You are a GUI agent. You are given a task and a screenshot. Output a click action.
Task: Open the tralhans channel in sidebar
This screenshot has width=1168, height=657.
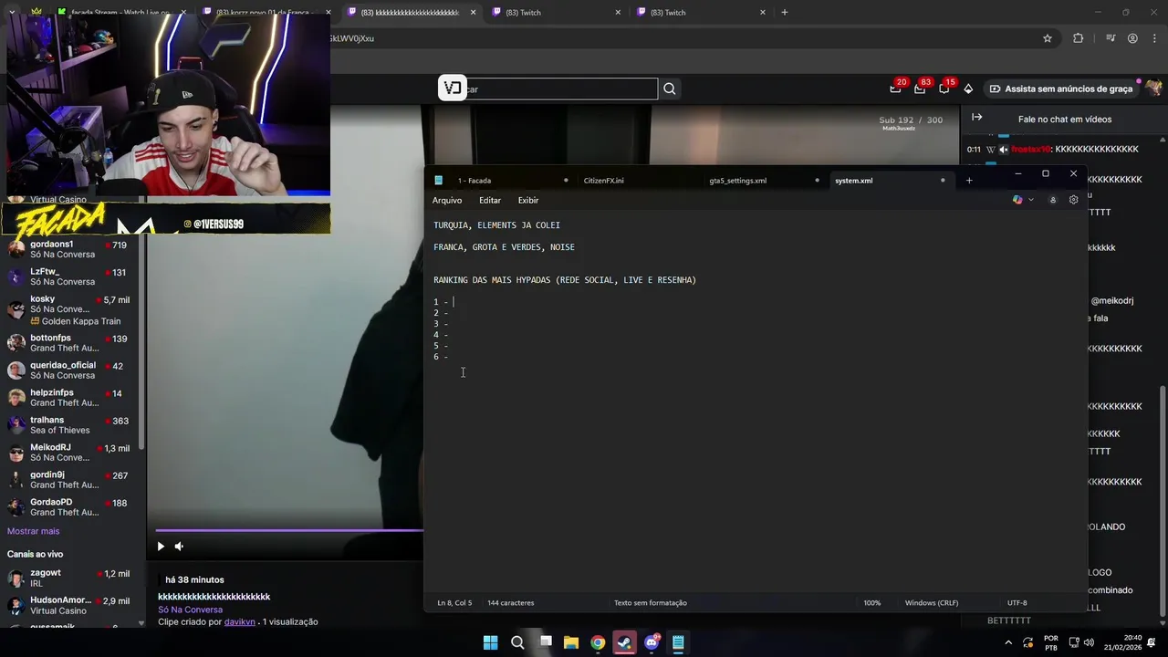click(x=71, y=425)
